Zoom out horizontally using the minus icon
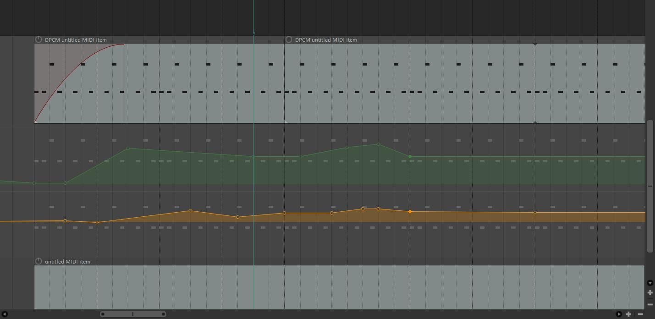 (x=640, y=314)
